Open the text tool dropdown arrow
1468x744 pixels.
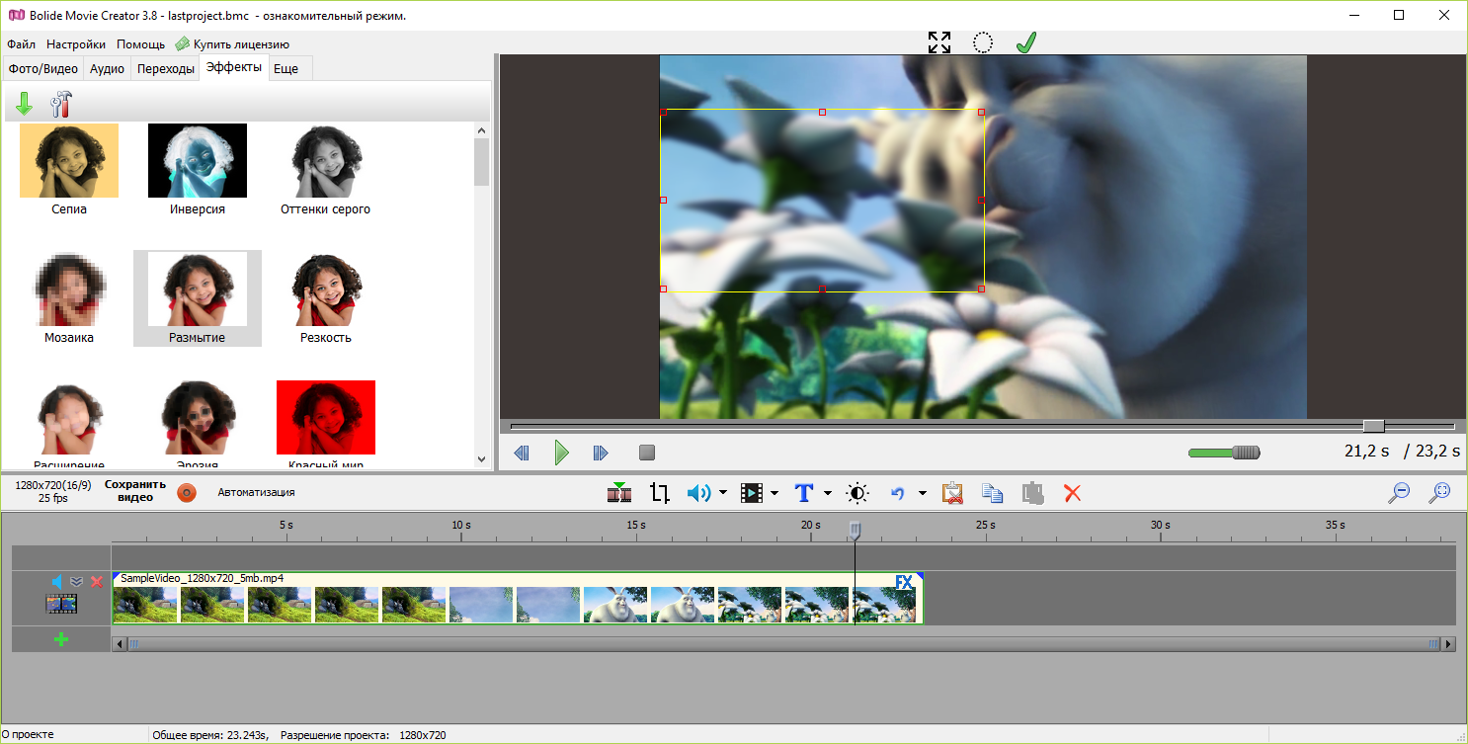click(827, 492)
